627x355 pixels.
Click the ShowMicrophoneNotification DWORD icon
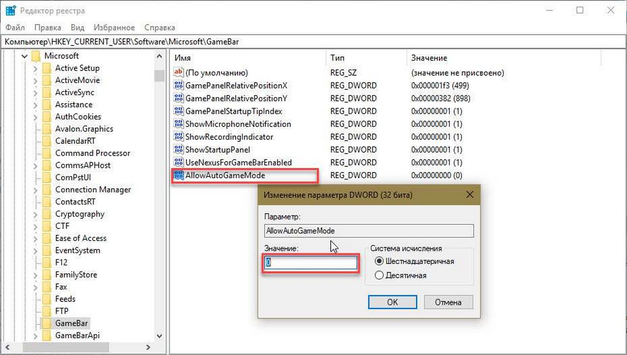click(179, 124)
